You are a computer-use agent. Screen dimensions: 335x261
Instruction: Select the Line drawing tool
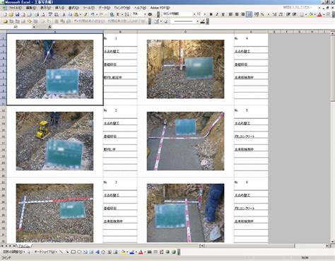(61, 252)
